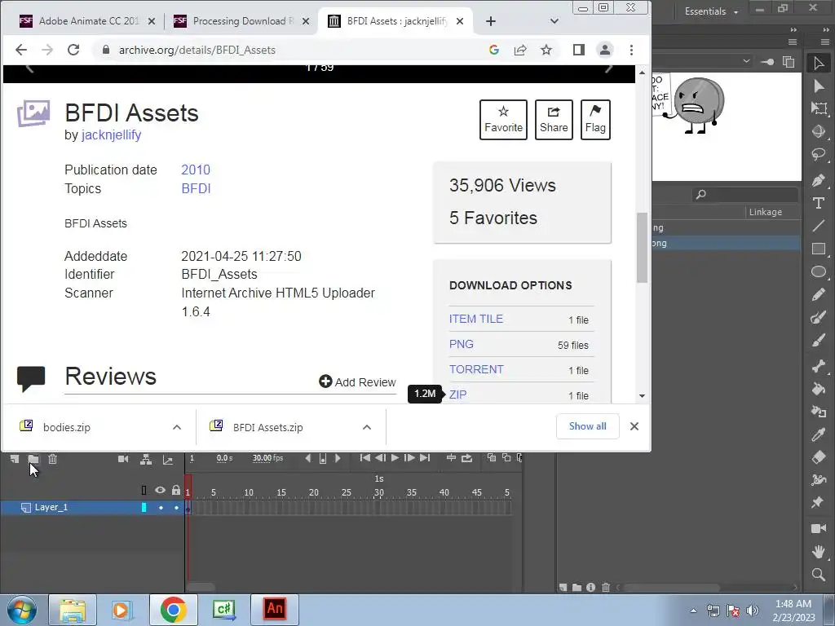Select the Eraser tool

click(x=819, y=457)
